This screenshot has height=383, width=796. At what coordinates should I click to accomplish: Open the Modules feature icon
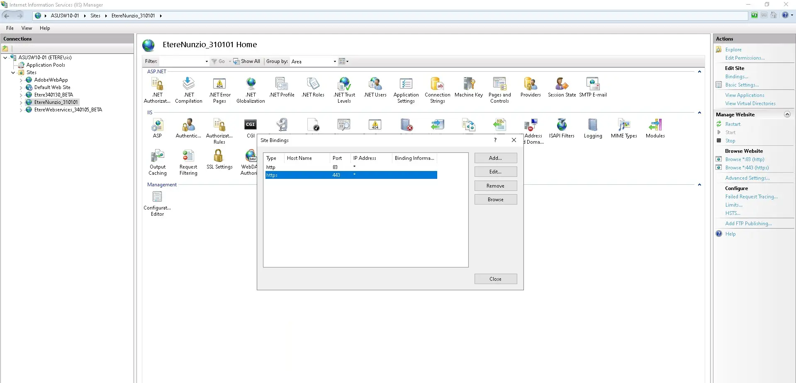655,128
